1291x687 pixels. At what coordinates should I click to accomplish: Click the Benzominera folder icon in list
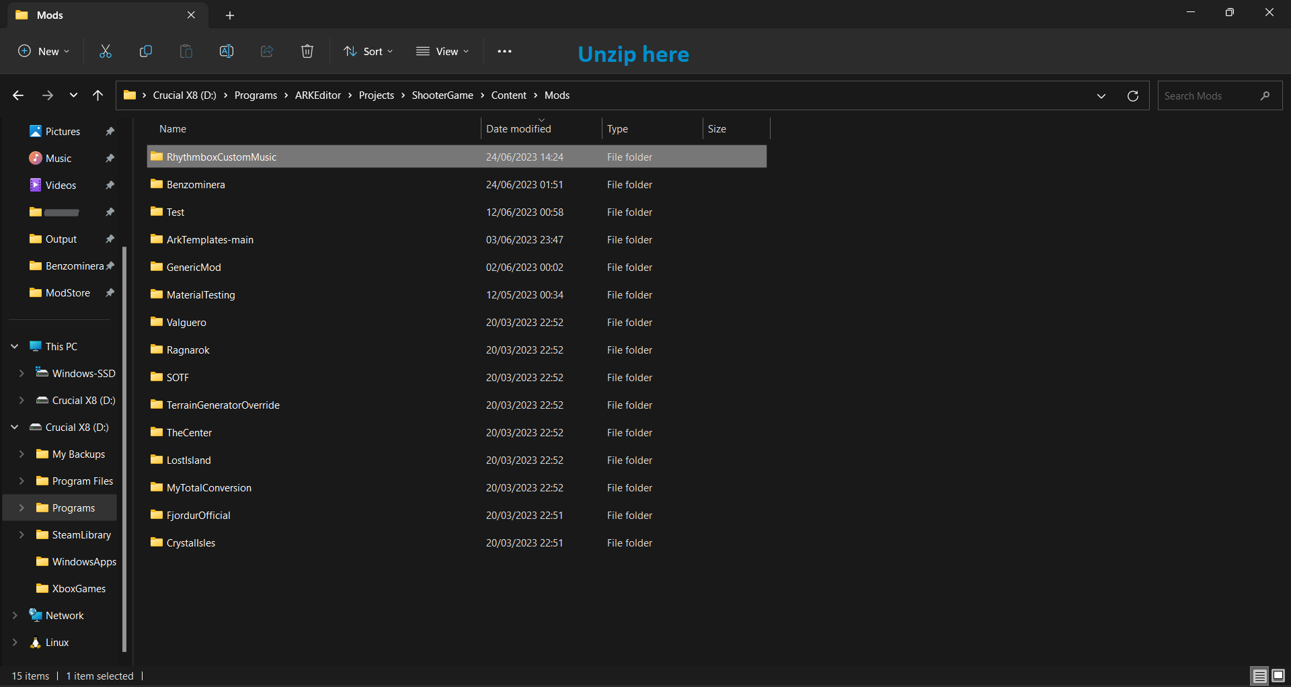point(157,184)
